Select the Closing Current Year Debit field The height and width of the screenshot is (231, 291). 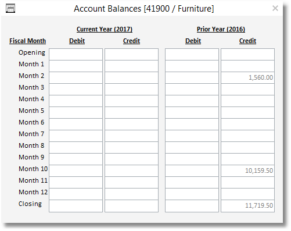pyautogui.click(x=76, y=206)
